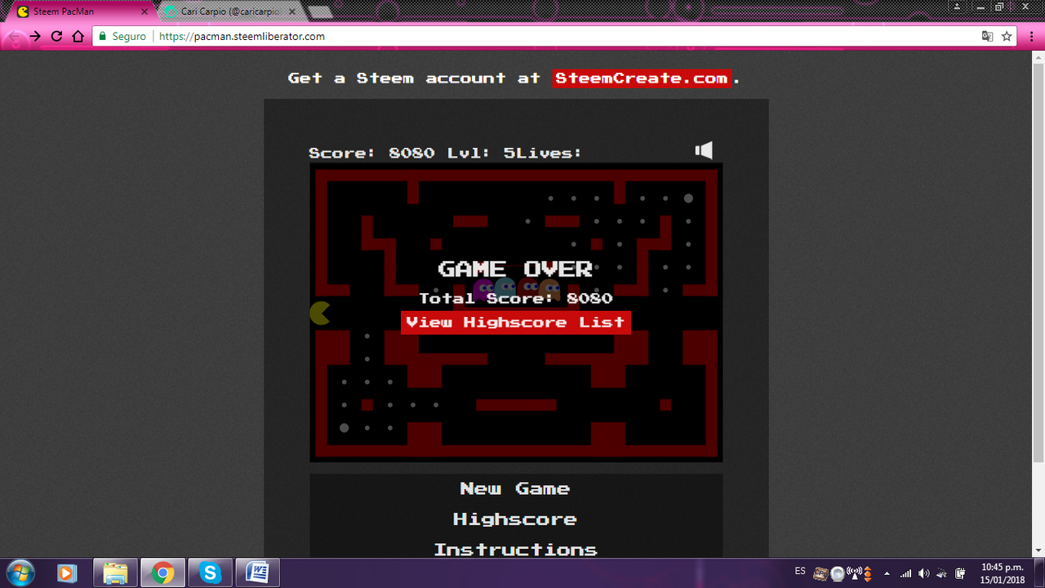This screenshot has width=1045, height=588.
Task: Close the Cari Carpio tab
Action: 292,12
